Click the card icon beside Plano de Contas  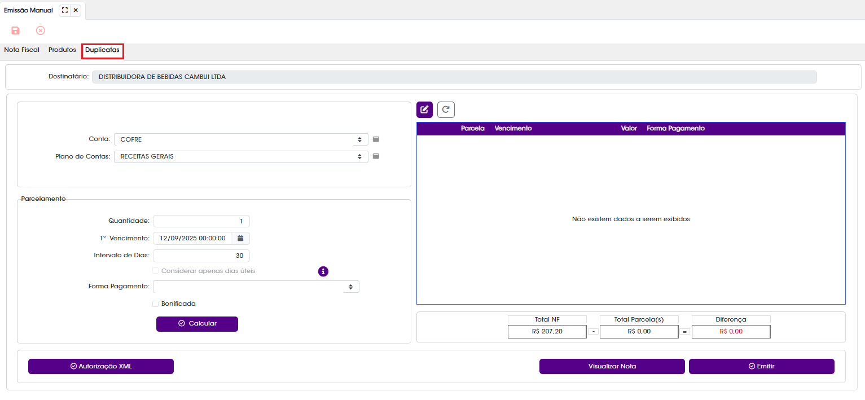376,156
